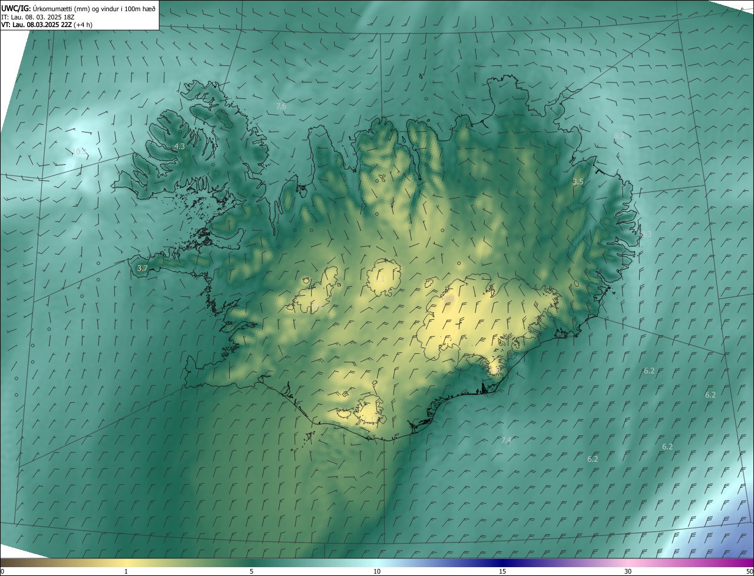Click the '0' tick on the color scale
754x576 pixels.
coord(2,571)
